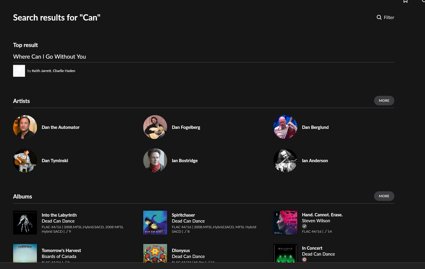Click the Dionysus album title
Image resolution: width=425 pixels, height=269 pixels.
pos(181,251)
